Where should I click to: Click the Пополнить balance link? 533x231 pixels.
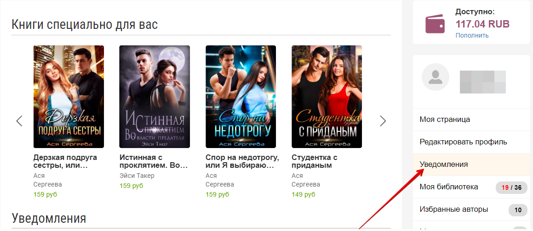click(472, 35)
